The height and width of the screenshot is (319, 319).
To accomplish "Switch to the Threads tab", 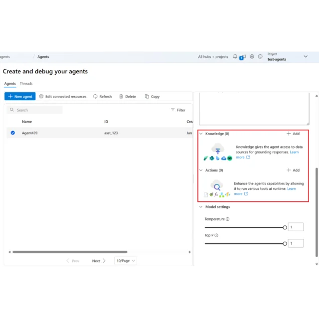I will coord(26,84).
